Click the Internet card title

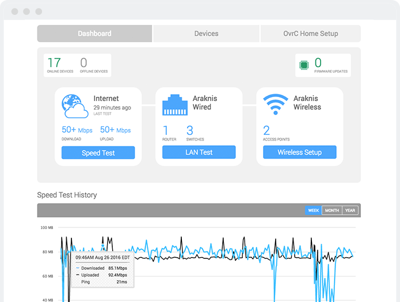tap(106, 98)
